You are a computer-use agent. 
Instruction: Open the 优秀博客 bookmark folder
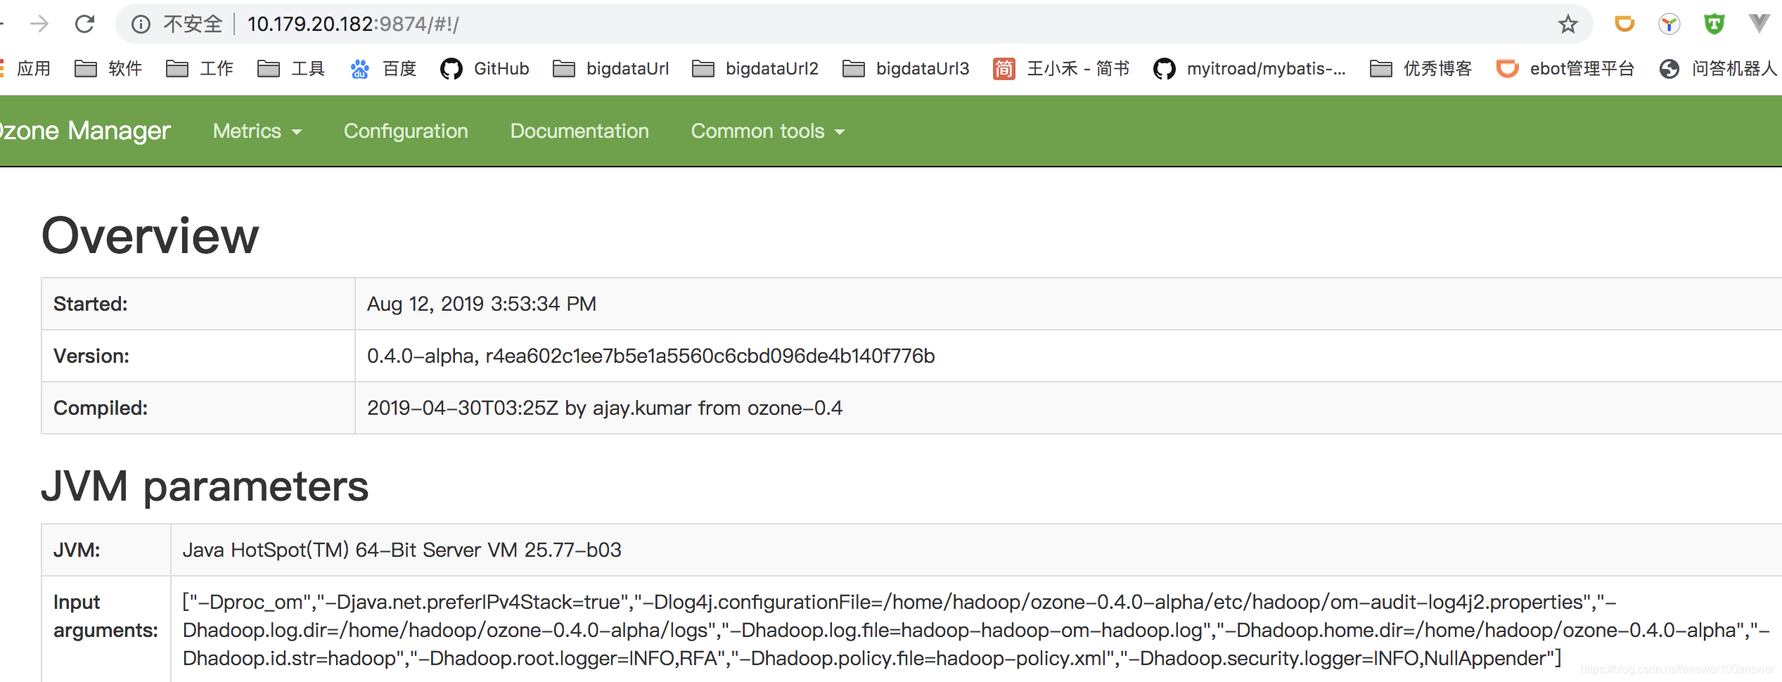[x=1421, y=68]
